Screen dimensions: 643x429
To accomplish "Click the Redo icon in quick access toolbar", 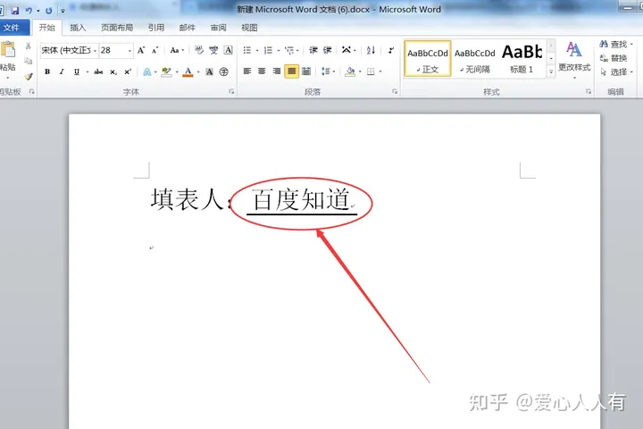I will pos(49,10).
